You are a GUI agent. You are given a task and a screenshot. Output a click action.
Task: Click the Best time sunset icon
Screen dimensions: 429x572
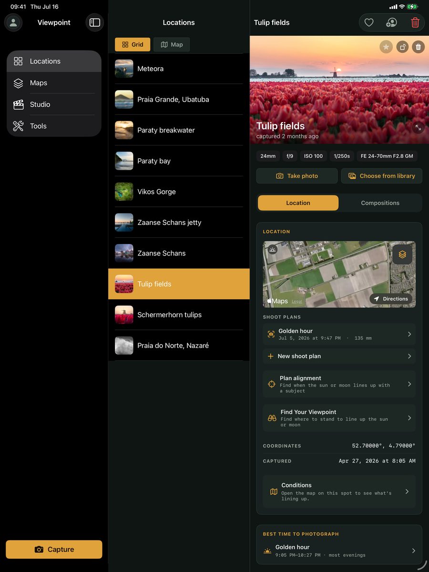(x=268, y=551)
